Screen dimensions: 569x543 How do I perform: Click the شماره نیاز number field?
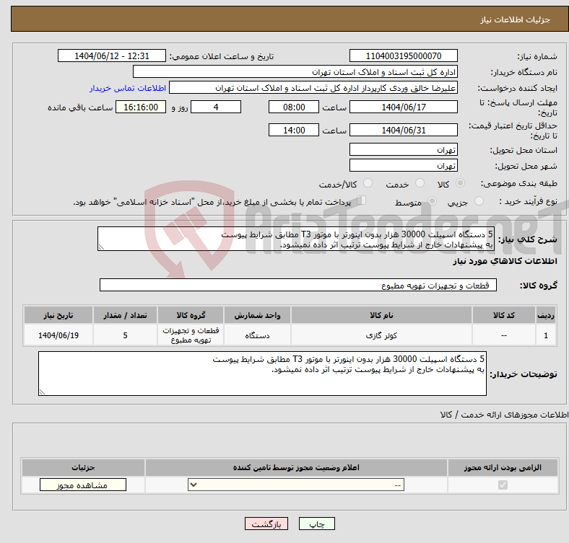coord(403,56)
